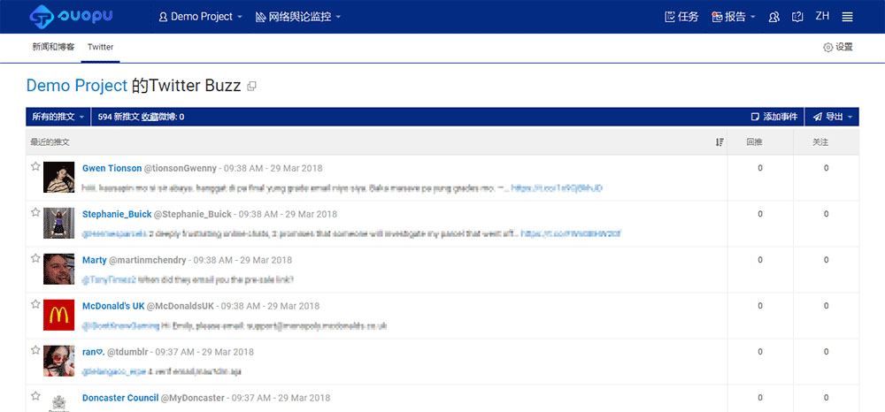Viewport: 885px width, 412px height.
Task: Open ran♡.'s avatar thumbnail
Action: pyautogui.click(x=58, y=362)
